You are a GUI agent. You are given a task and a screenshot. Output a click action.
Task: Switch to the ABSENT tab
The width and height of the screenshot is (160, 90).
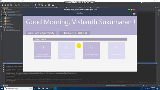[x=44, y=39]
